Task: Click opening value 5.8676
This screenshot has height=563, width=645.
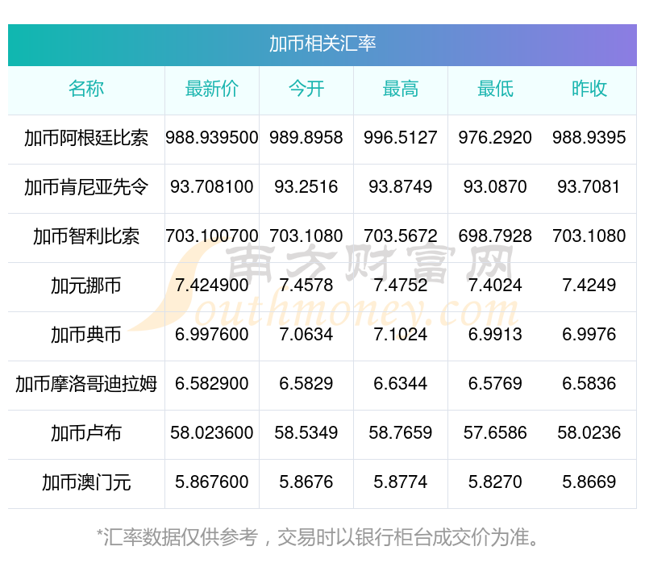Action: pyautogui.click(x=306, y=482)
